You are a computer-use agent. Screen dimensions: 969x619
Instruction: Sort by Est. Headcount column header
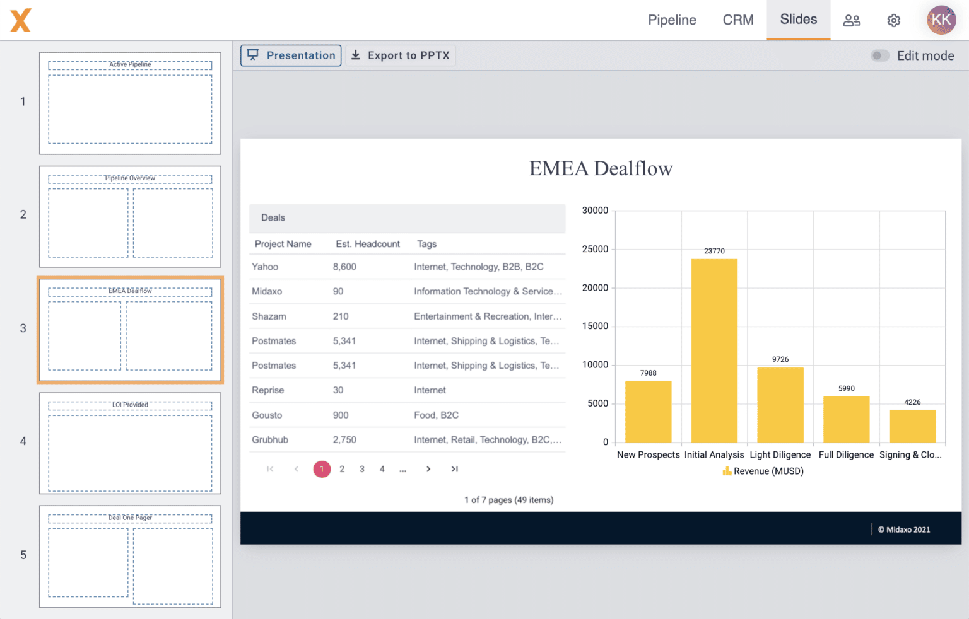tap(368, 244)
